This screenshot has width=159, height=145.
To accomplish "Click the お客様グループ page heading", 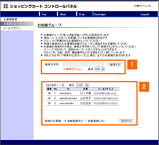I will click(x=50, y=25).
